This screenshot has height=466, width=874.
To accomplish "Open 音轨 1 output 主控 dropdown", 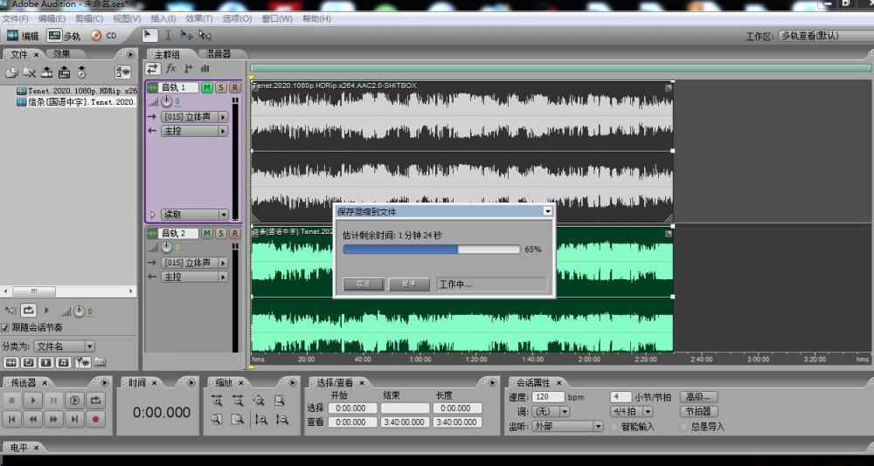I will pyautogui.click(x=195, y=132).
